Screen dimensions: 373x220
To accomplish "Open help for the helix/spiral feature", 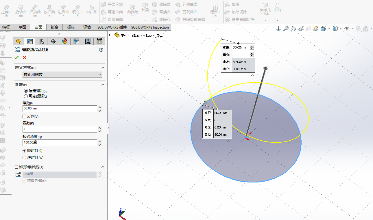I will pos(101,50).
